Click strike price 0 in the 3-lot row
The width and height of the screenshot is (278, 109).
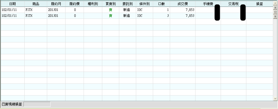(75, 16)
